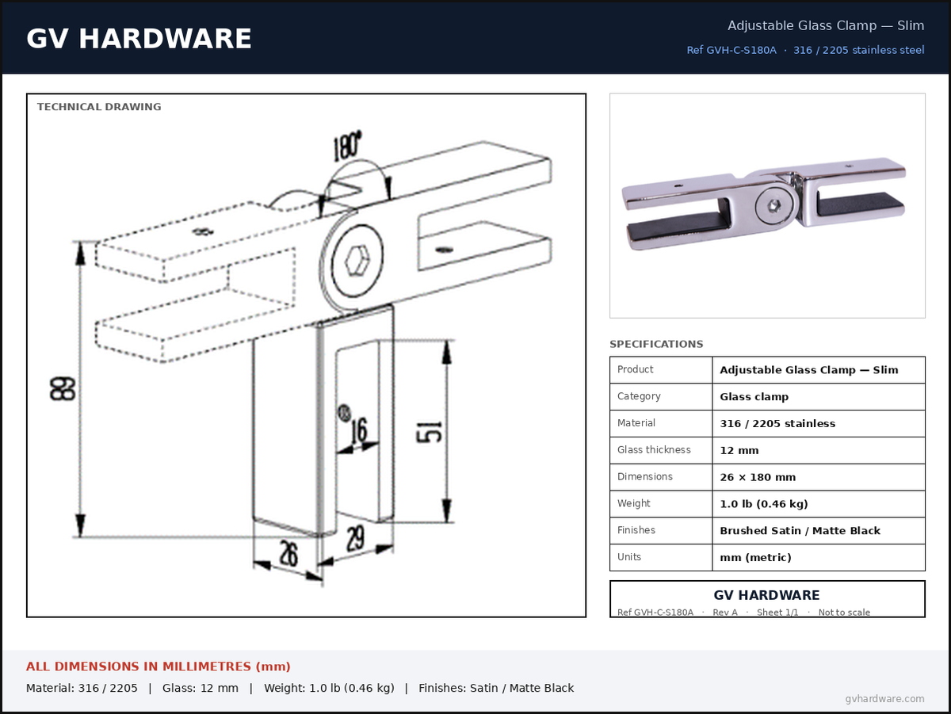951x714 pixels.
Task: Click 'Rev A' in the title block
Action: (x=725, y=613)
